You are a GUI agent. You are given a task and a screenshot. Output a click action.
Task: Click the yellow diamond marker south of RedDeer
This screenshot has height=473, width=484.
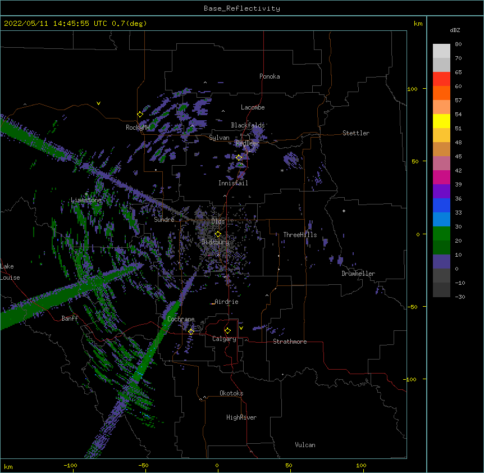239,158
